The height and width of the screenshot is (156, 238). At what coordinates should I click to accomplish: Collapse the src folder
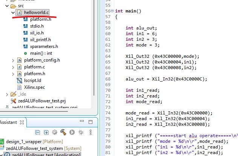pyautogui.click(x=6, y=6)
